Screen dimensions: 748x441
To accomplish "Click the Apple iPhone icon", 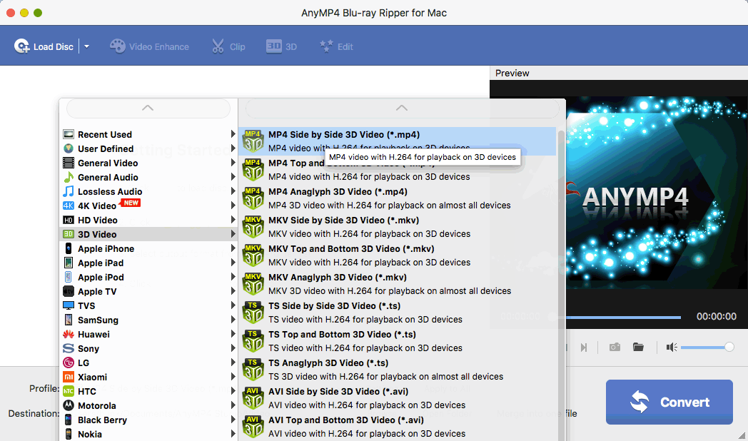I will [x=69, y=248].
